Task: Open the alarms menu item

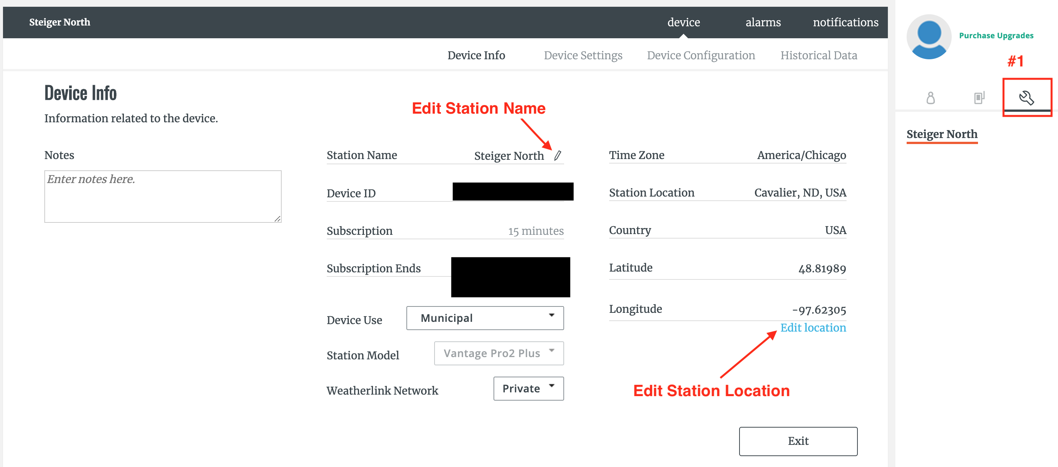Action: click(763, 22)
